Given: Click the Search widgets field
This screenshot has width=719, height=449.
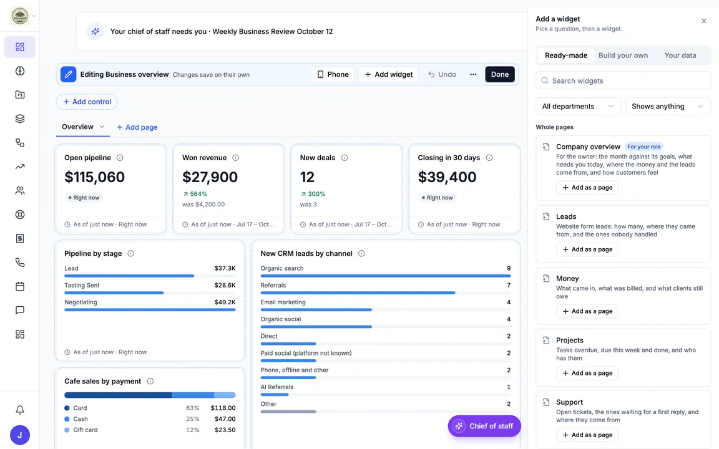Looking at the screenshot, I should pyautogui.click(x=623, y=80).
